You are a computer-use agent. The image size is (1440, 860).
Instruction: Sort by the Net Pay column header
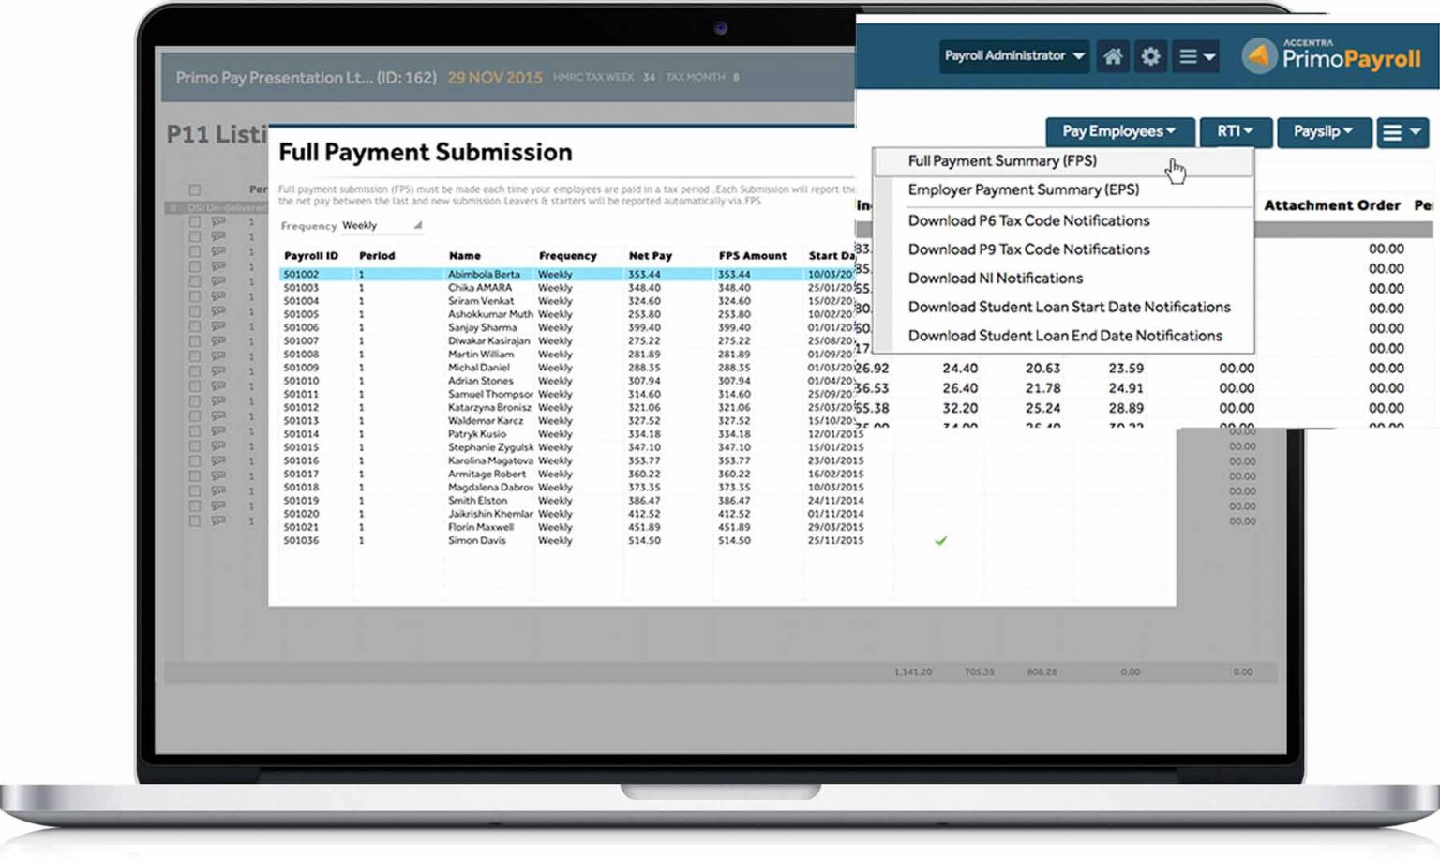click(x=651, y=255)
